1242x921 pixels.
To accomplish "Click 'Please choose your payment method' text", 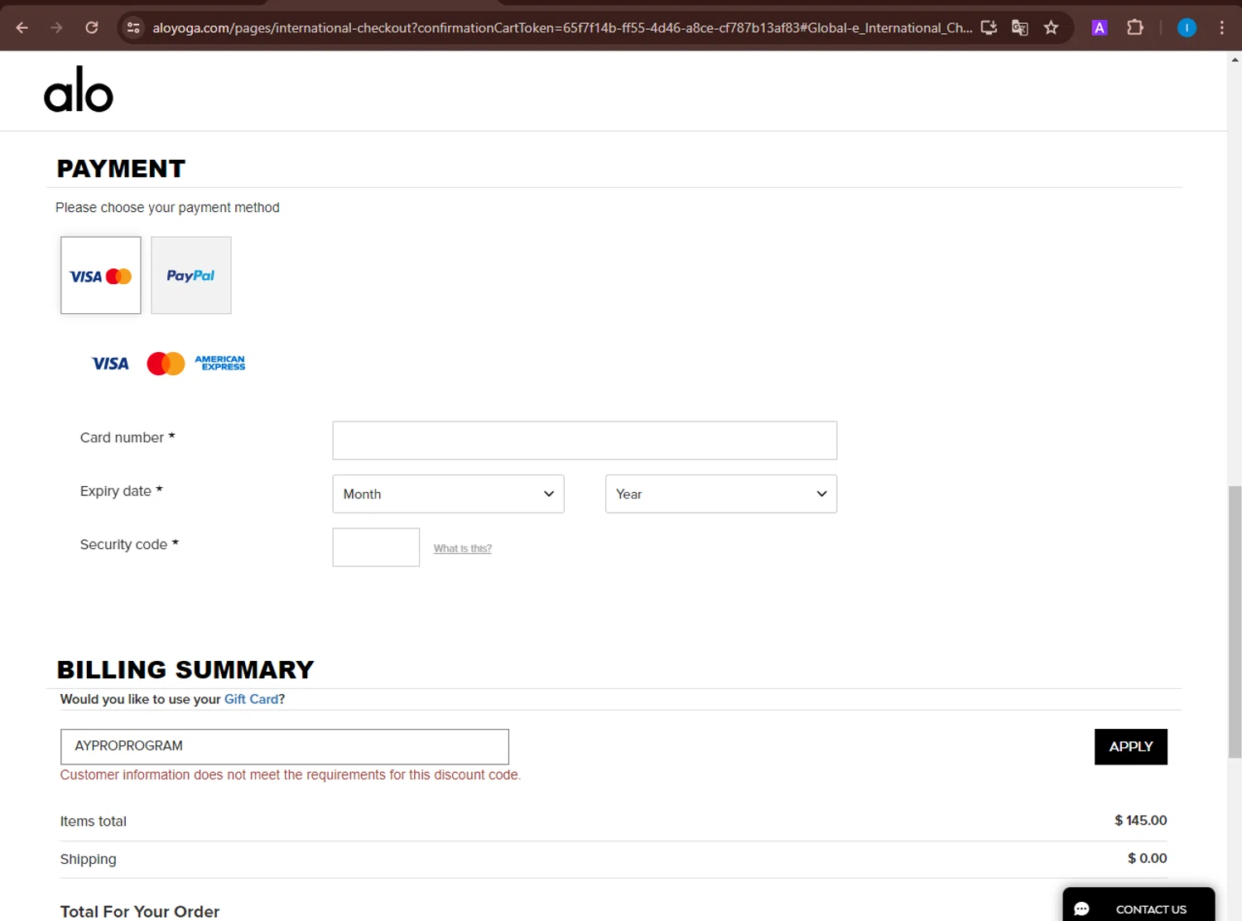I will pos(167,208).
